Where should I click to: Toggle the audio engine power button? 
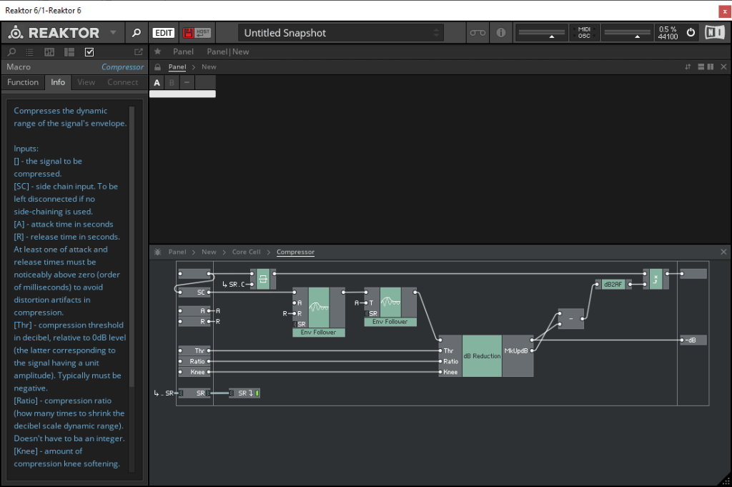pos(691,33)
